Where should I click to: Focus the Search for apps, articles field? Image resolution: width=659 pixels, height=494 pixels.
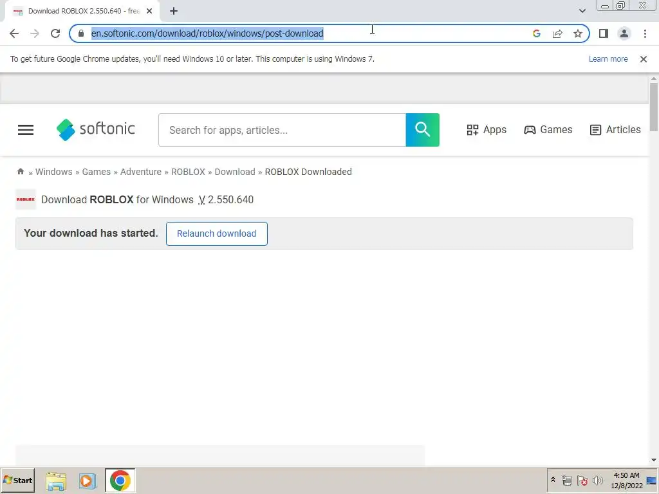[x=282, y=130]
